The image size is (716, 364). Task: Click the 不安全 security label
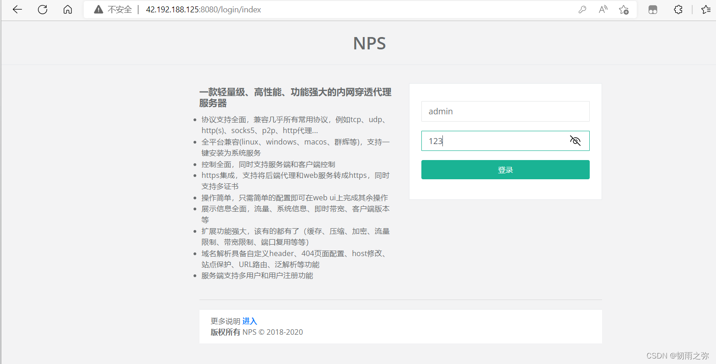[120, 10]
